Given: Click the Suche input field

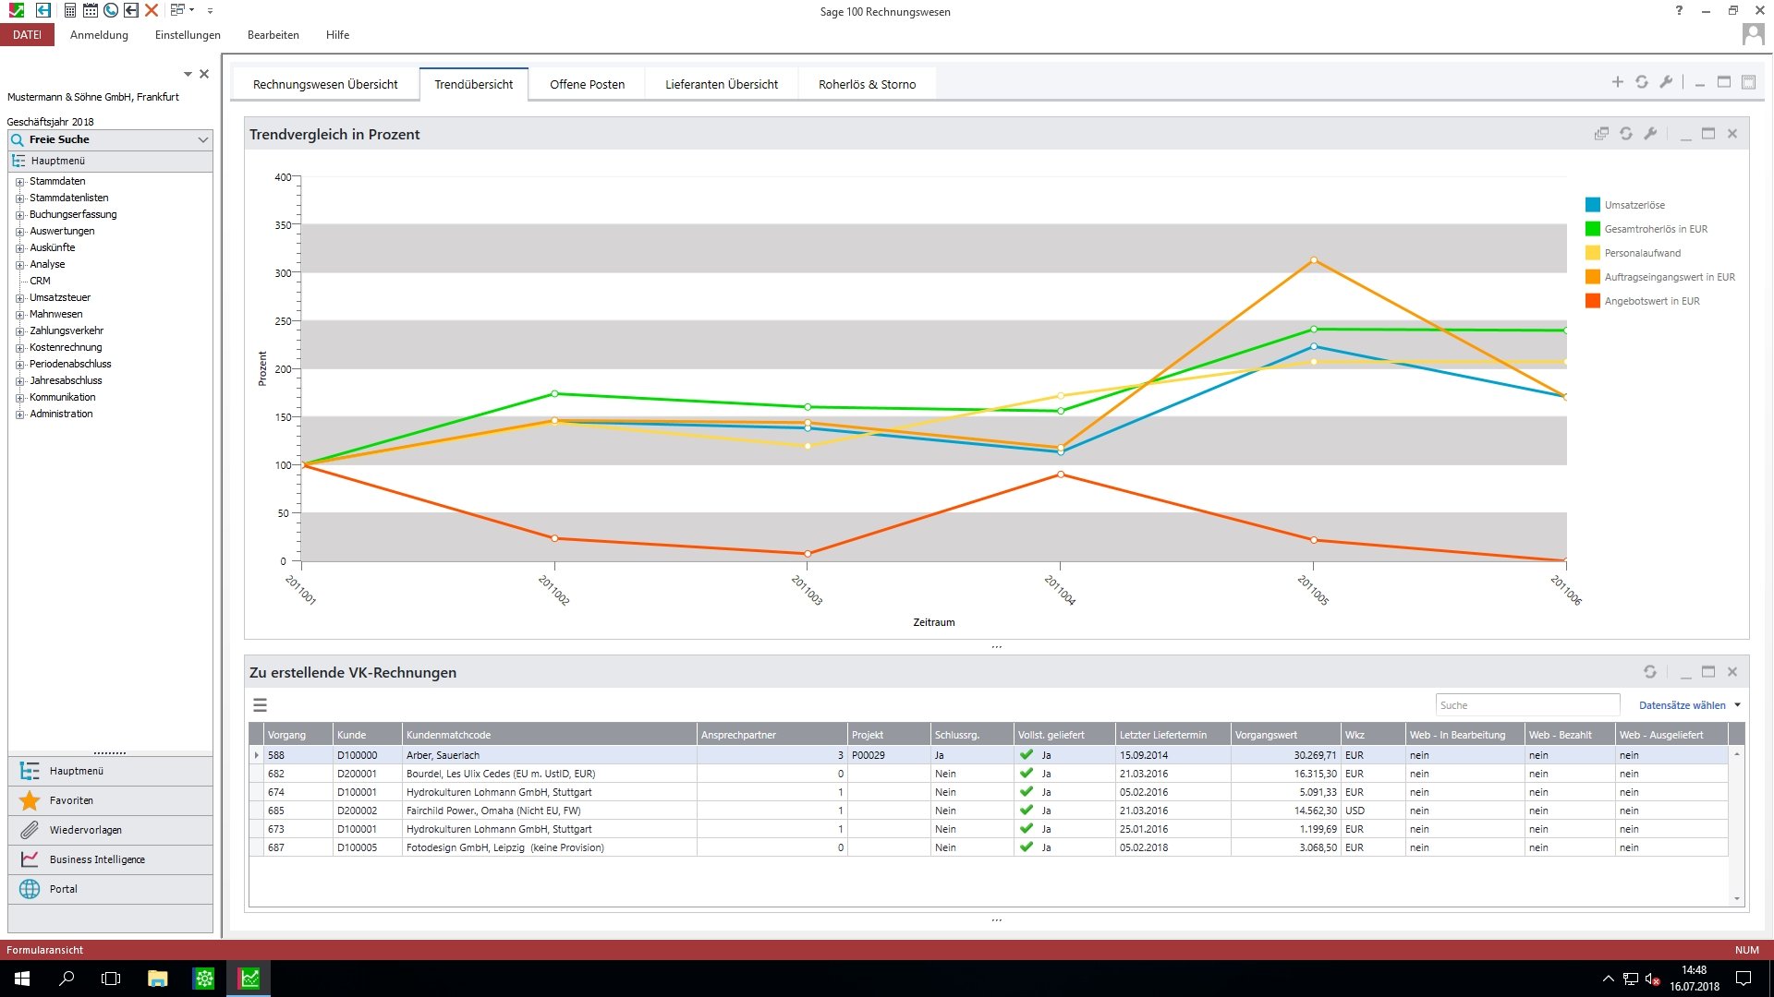Looking at the screenshot, I should 1526,705.
